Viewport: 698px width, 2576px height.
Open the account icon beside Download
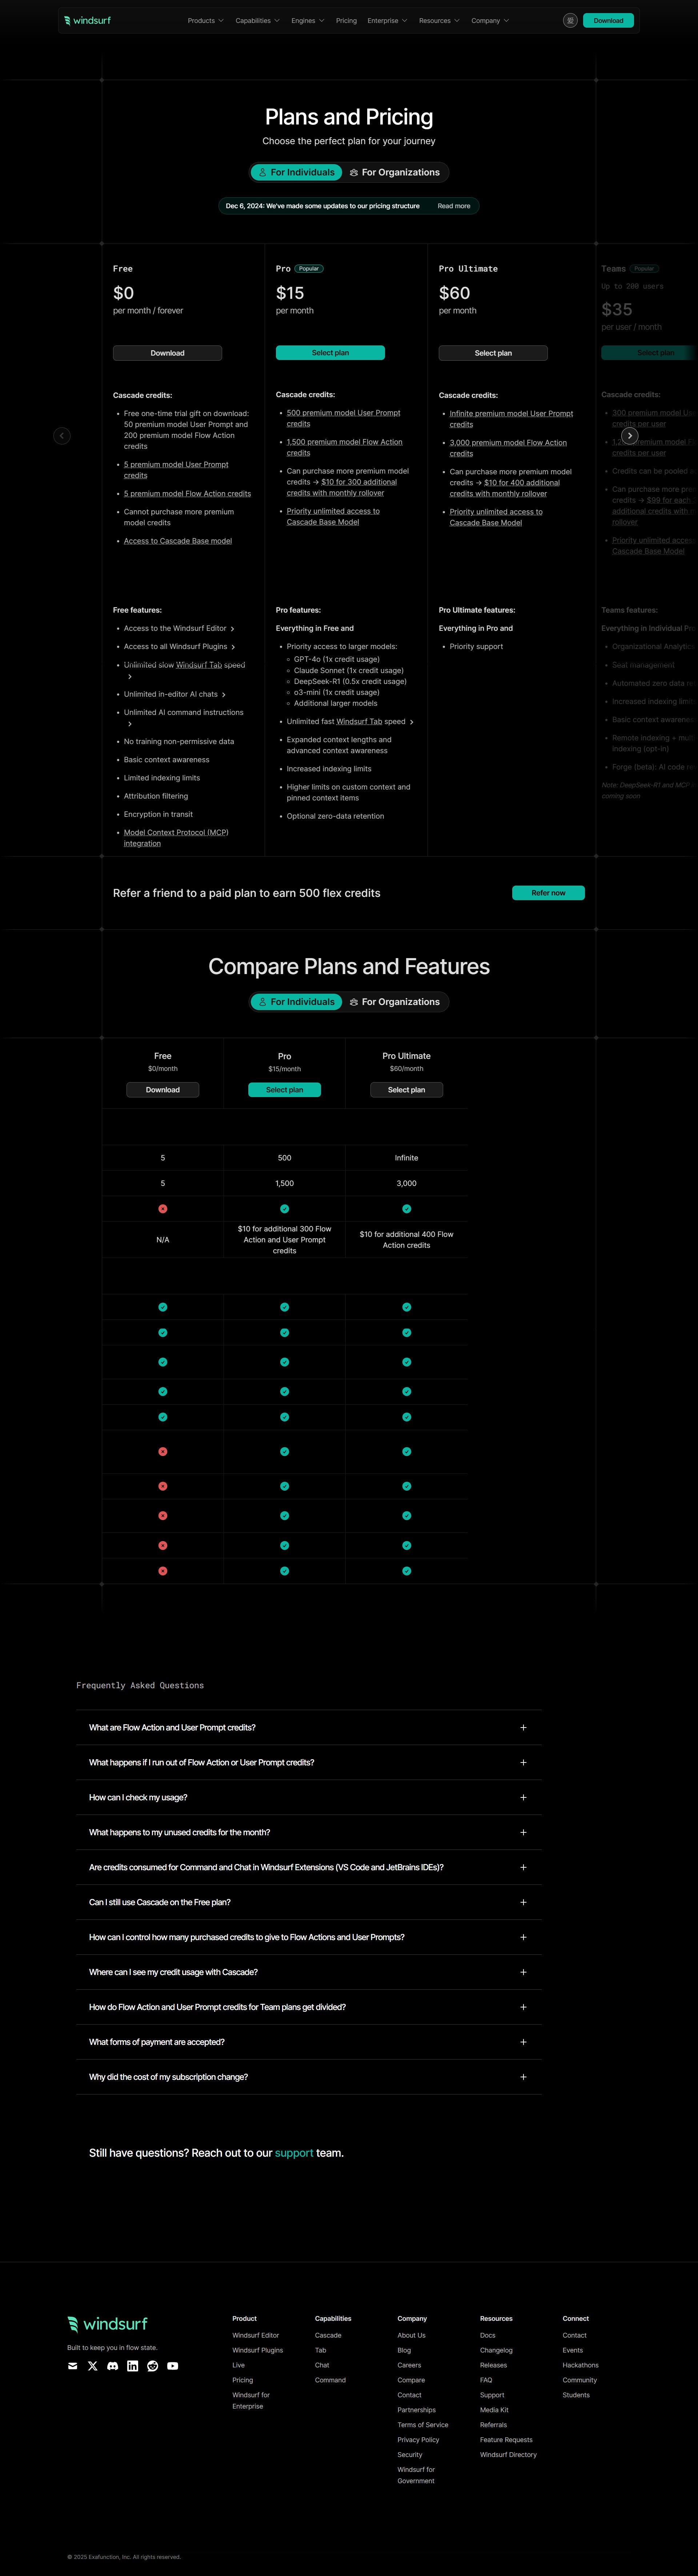tap(570, 20)
